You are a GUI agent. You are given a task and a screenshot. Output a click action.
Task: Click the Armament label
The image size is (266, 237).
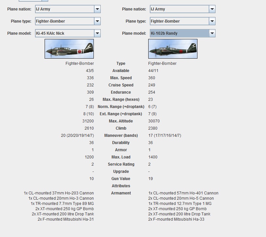[121, 193]
